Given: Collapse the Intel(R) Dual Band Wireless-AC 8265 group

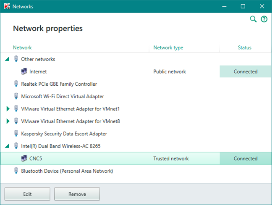Looking at the screenshot, I should 7,146.
